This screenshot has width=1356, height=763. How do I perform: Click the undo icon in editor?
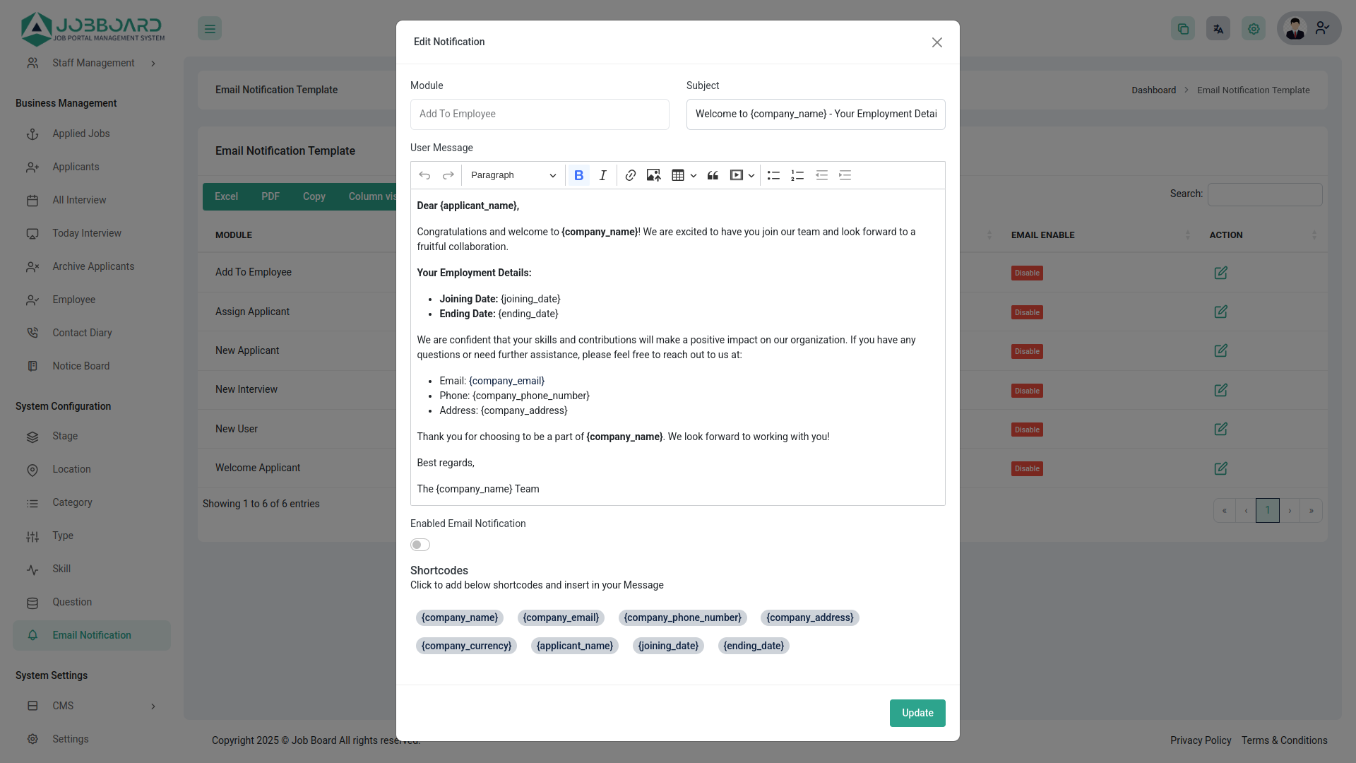point(424,175)
